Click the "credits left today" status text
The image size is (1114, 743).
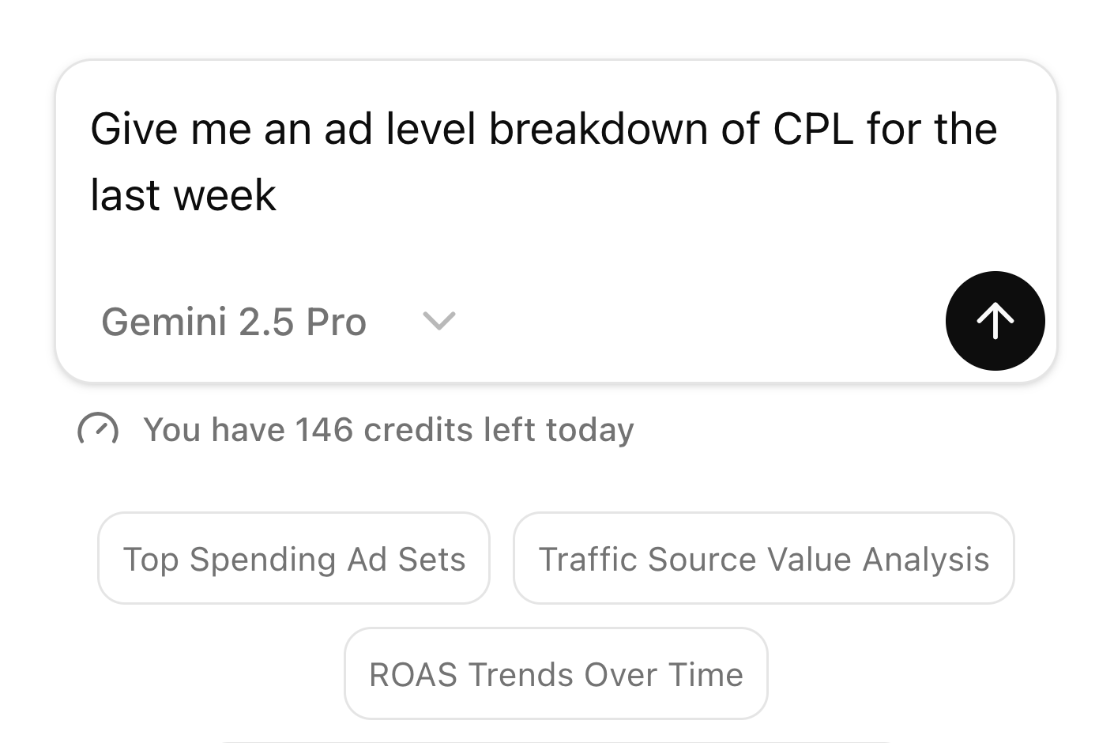coord(499,430)
